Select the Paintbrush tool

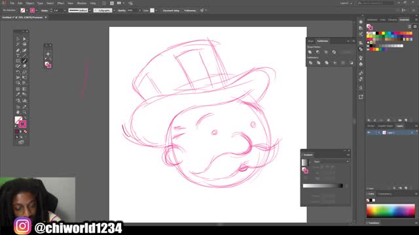24,61
